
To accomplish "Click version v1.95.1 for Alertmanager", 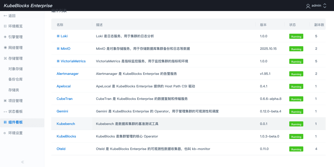I will click(265, 74).
